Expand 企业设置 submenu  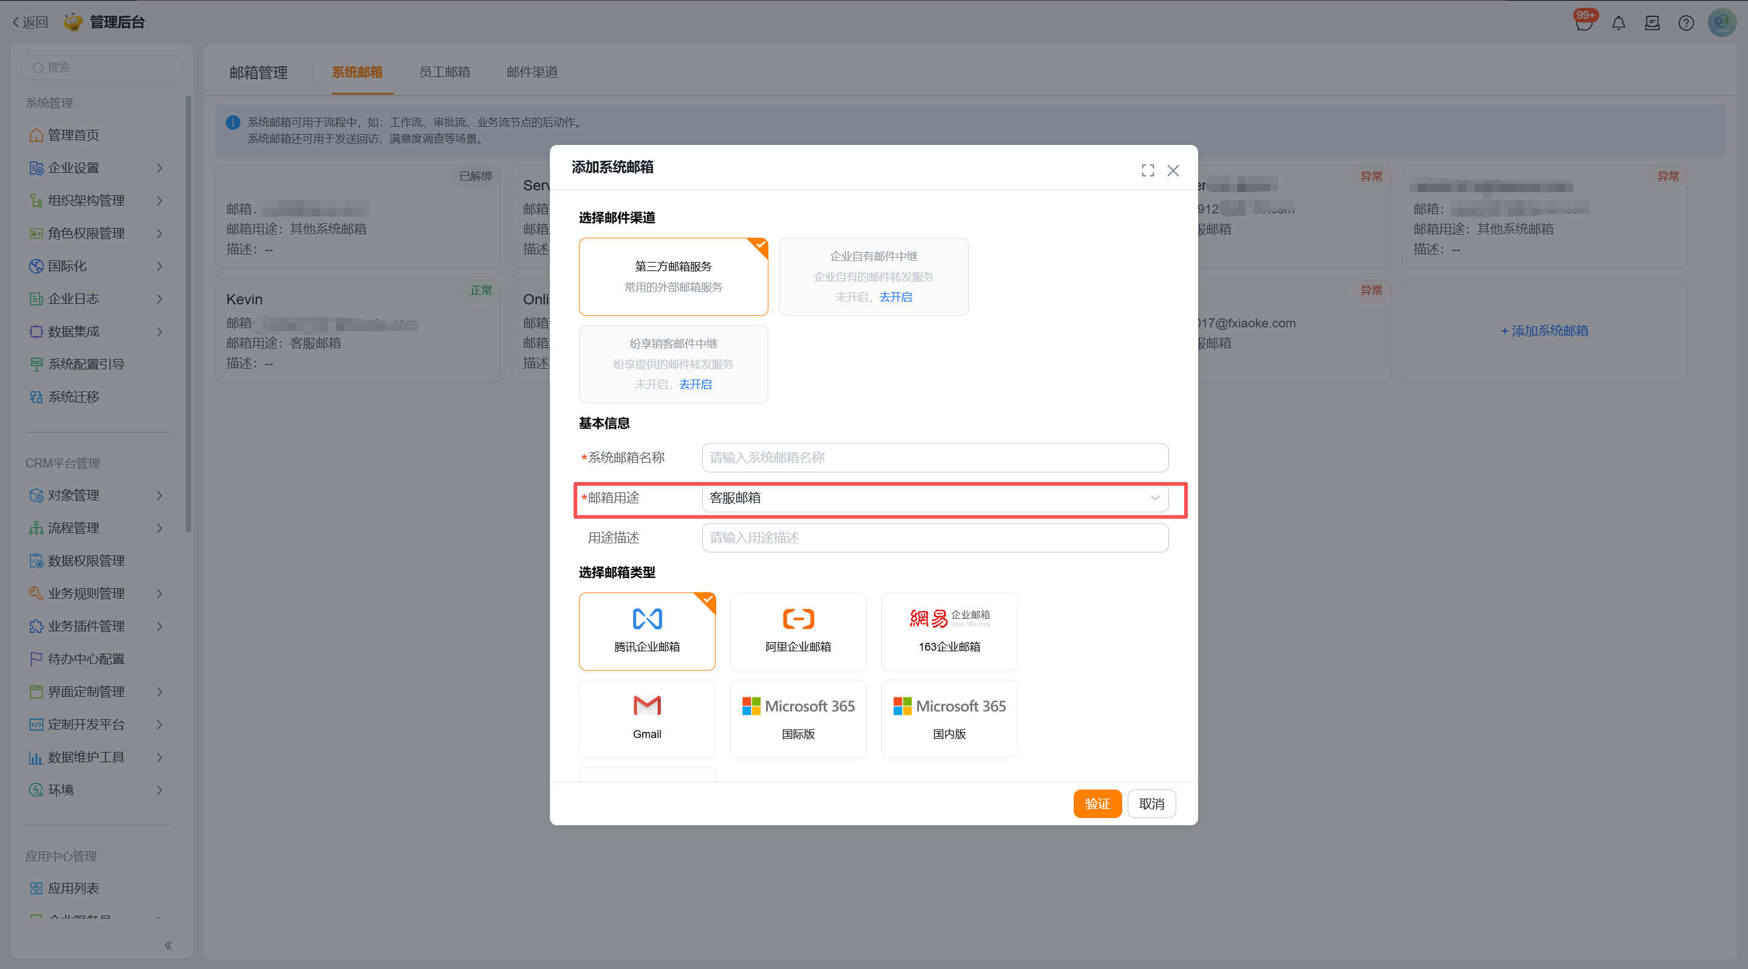pos(160,168)
